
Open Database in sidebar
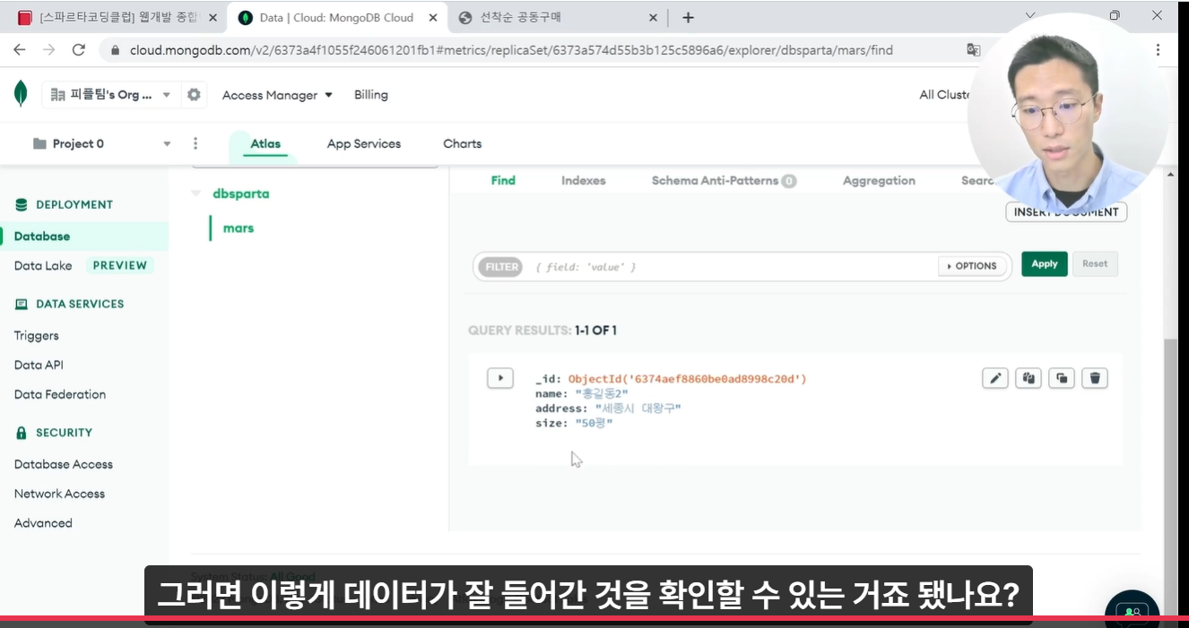click(42, 237)
